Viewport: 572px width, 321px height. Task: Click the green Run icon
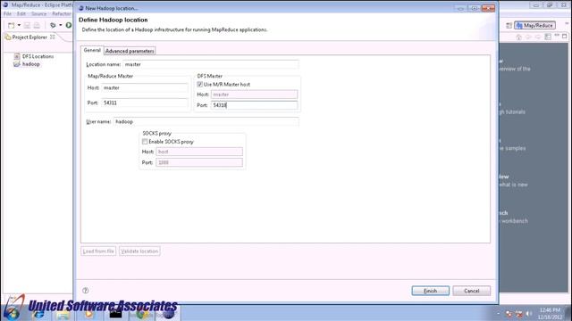68,25
